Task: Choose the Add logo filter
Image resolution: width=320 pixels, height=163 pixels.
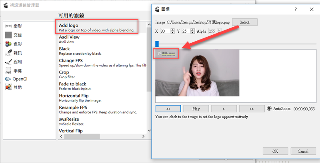Action: click(102, 28)
